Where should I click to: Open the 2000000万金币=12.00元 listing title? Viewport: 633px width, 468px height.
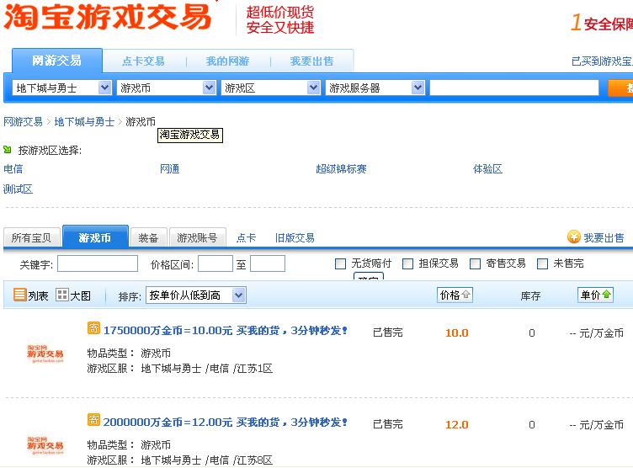(x=226, y=422)
